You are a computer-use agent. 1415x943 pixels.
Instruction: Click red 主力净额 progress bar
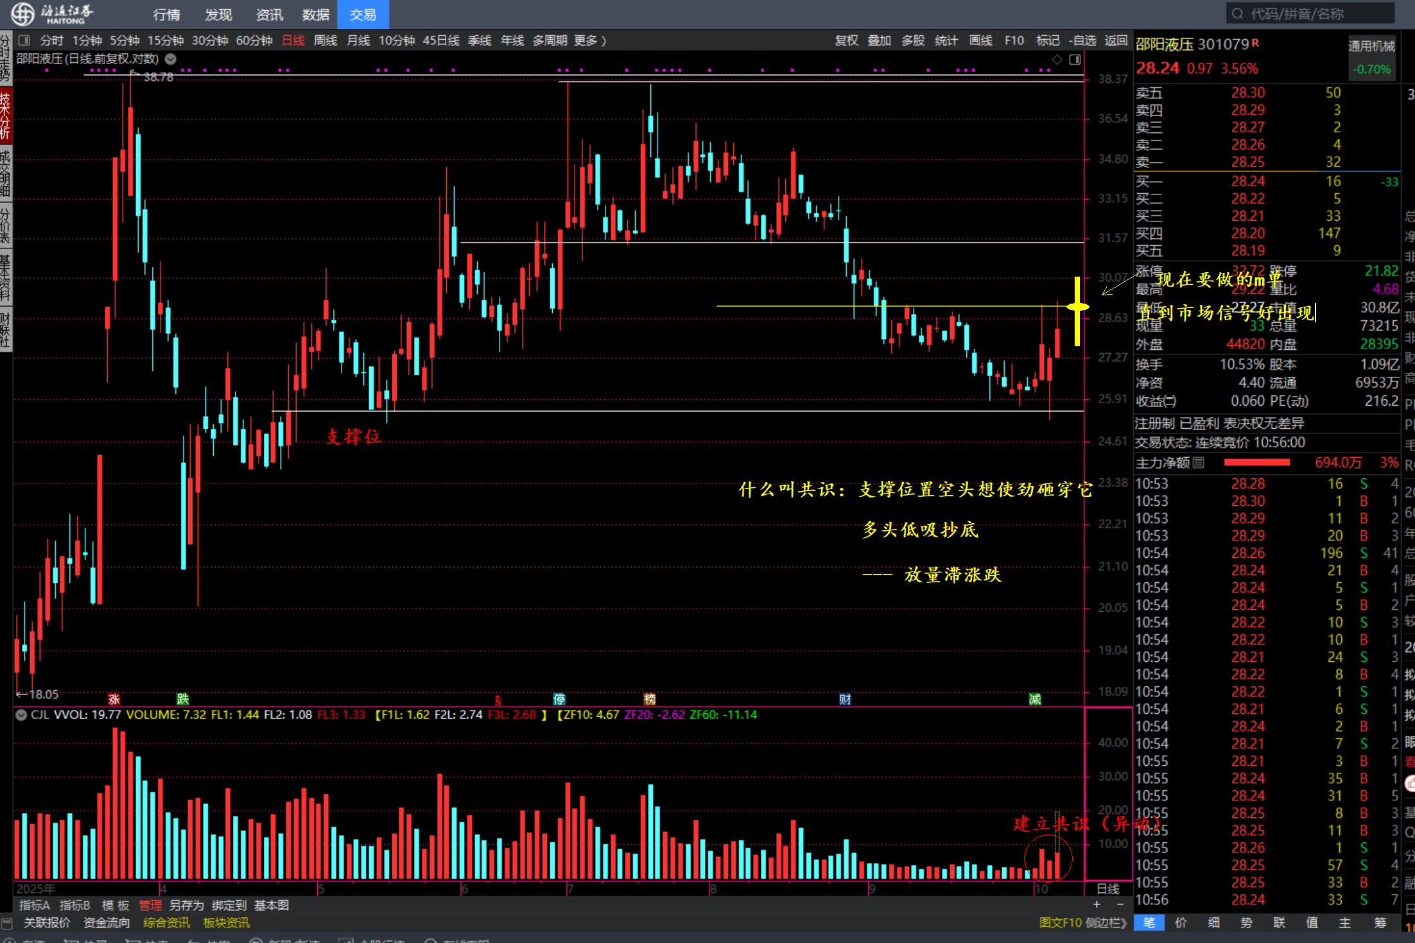(1257, 462)
